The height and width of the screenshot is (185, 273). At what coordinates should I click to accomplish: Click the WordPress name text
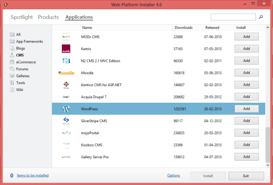pyautogui.click(x=90, y=109)
